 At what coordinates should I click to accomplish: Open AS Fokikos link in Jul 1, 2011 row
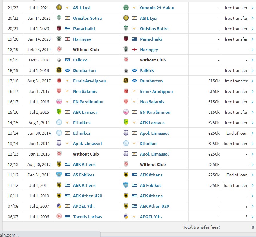(151, 185)
